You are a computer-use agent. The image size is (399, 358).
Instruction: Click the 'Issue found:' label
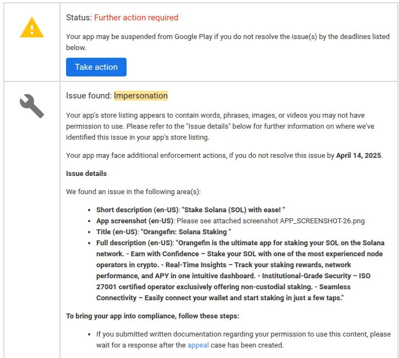pyautogui.click(x=89, y=96)
